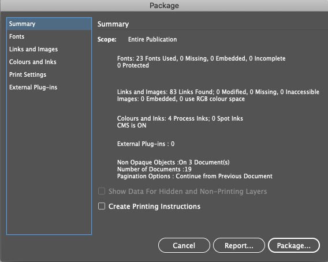Click the Create Printing Instructions label
Screen dimensions: 328x262
(154, 207)
